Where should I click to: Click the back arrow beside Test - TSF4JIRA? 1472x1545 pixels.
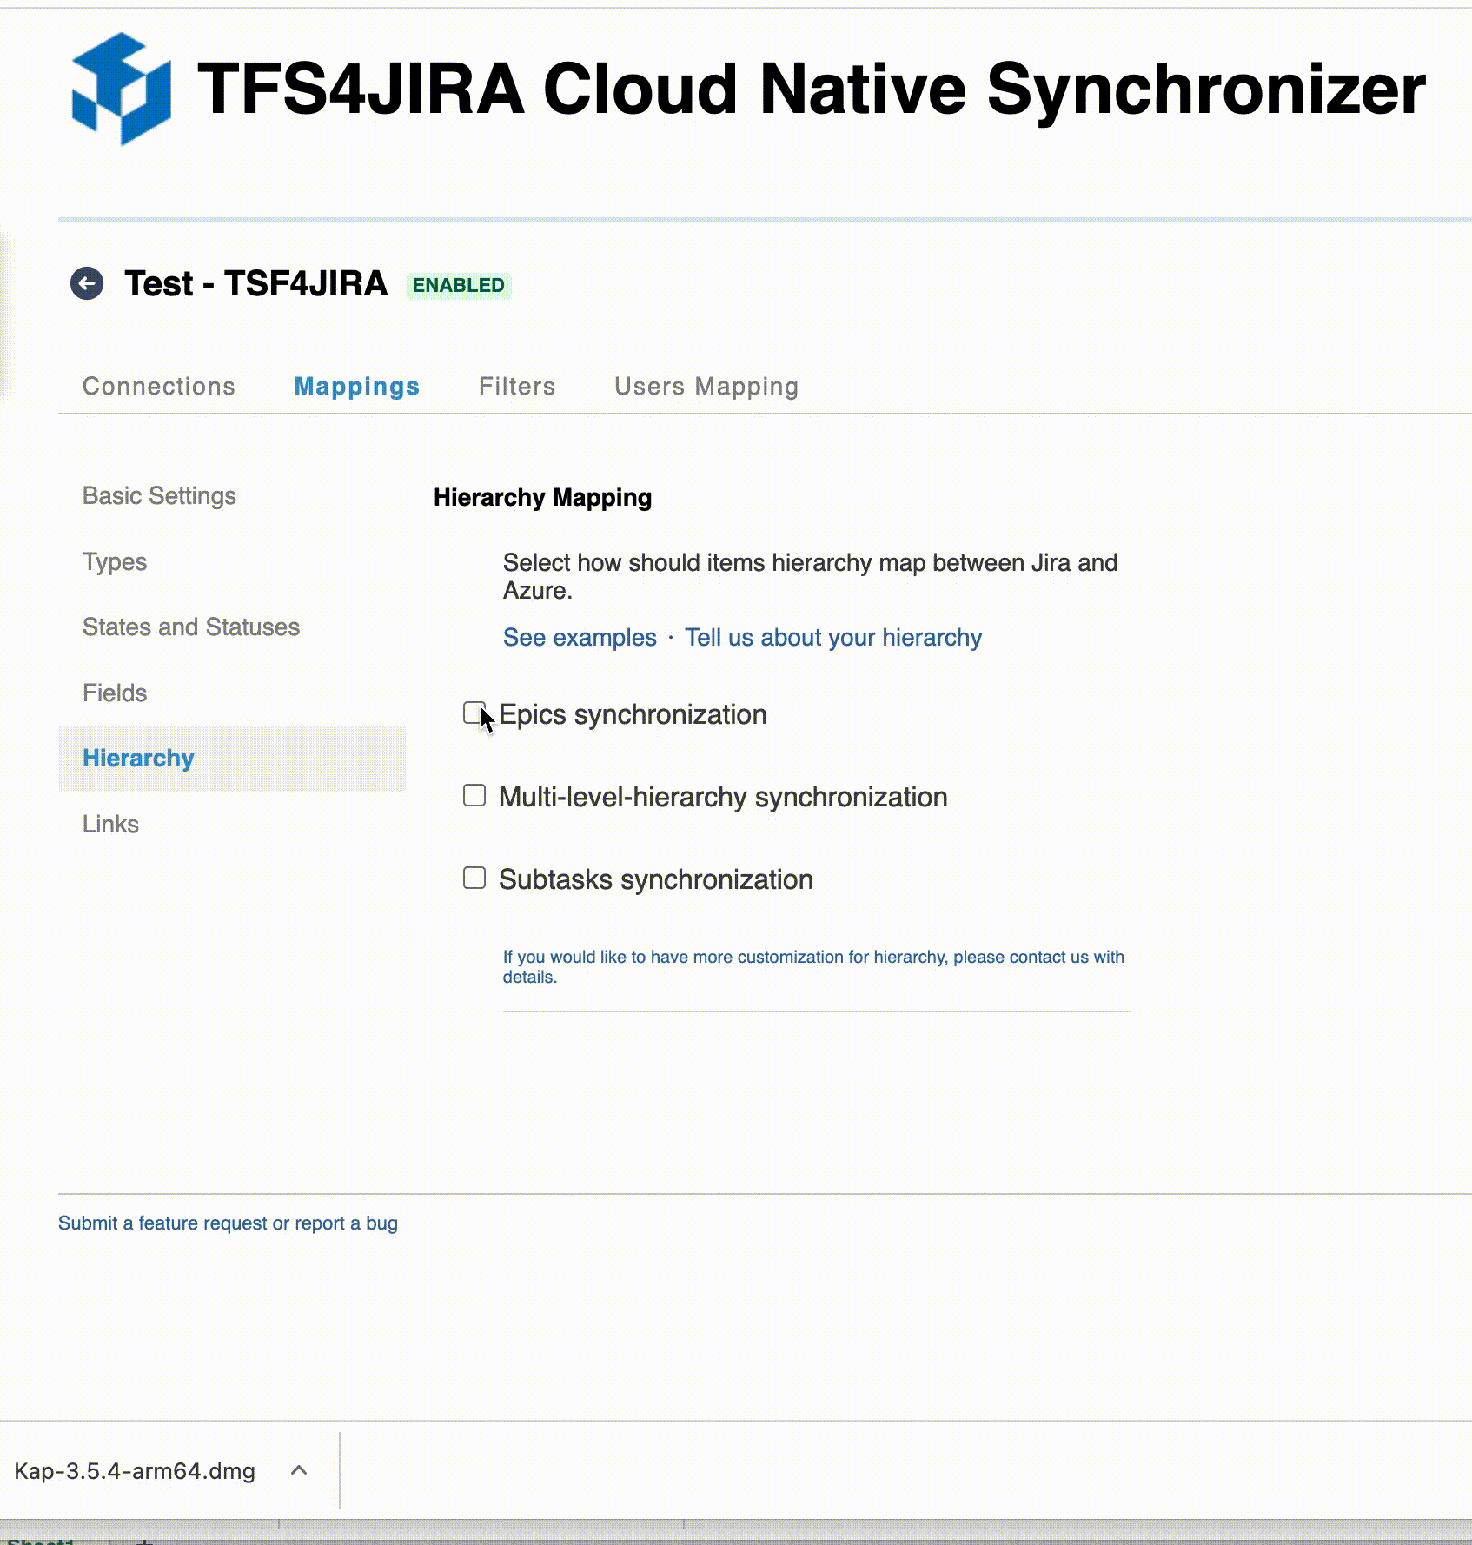click(87, 283)
